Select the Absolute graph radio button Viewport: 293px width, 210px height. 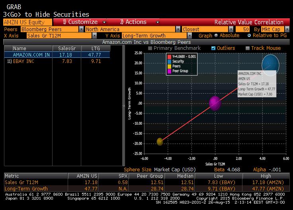click(x=216, y=35)
